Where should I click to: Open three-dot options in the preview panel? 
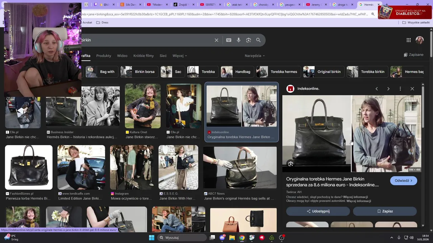[400, 89]
